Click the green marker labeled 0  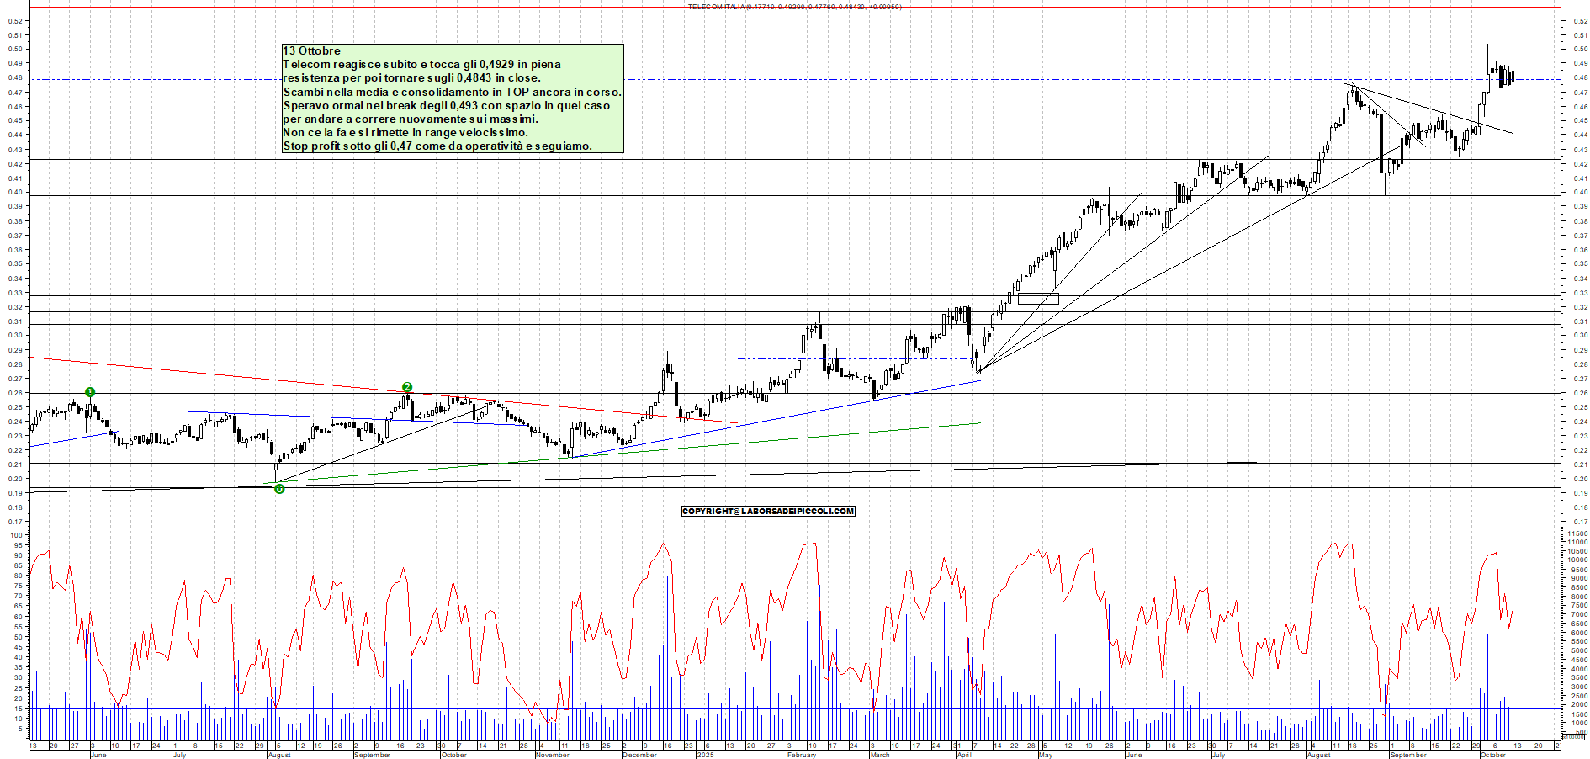coord(279,489)
